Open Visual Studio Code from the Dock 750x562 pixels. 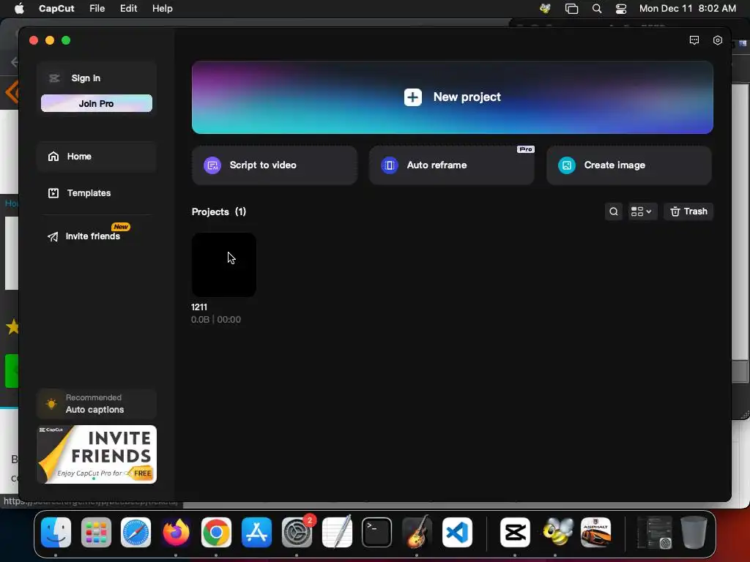point(457,533)
